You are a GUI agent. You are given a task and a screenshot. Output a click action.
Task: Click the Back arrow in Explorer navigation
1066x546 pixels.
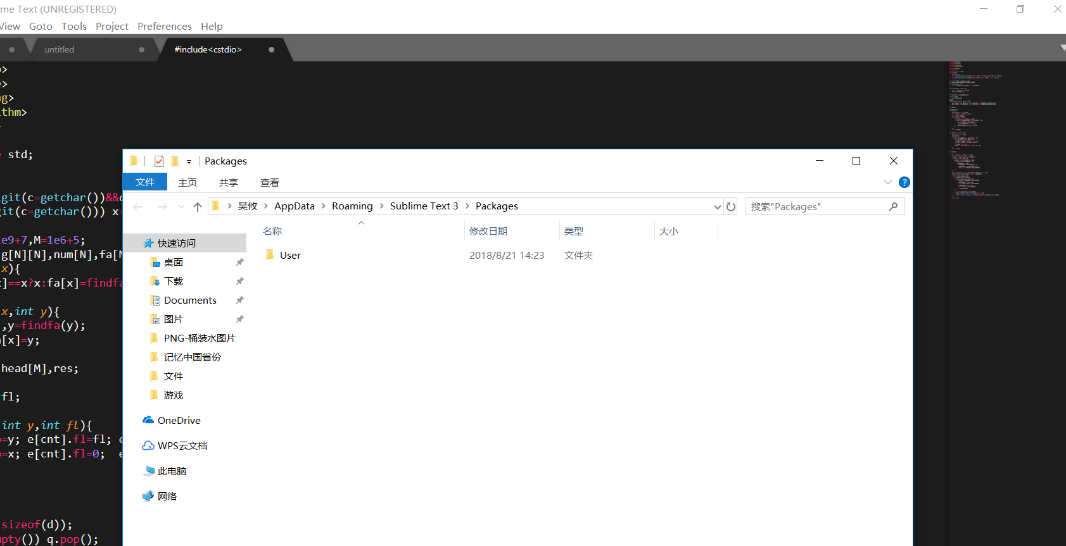click(138, 207)
